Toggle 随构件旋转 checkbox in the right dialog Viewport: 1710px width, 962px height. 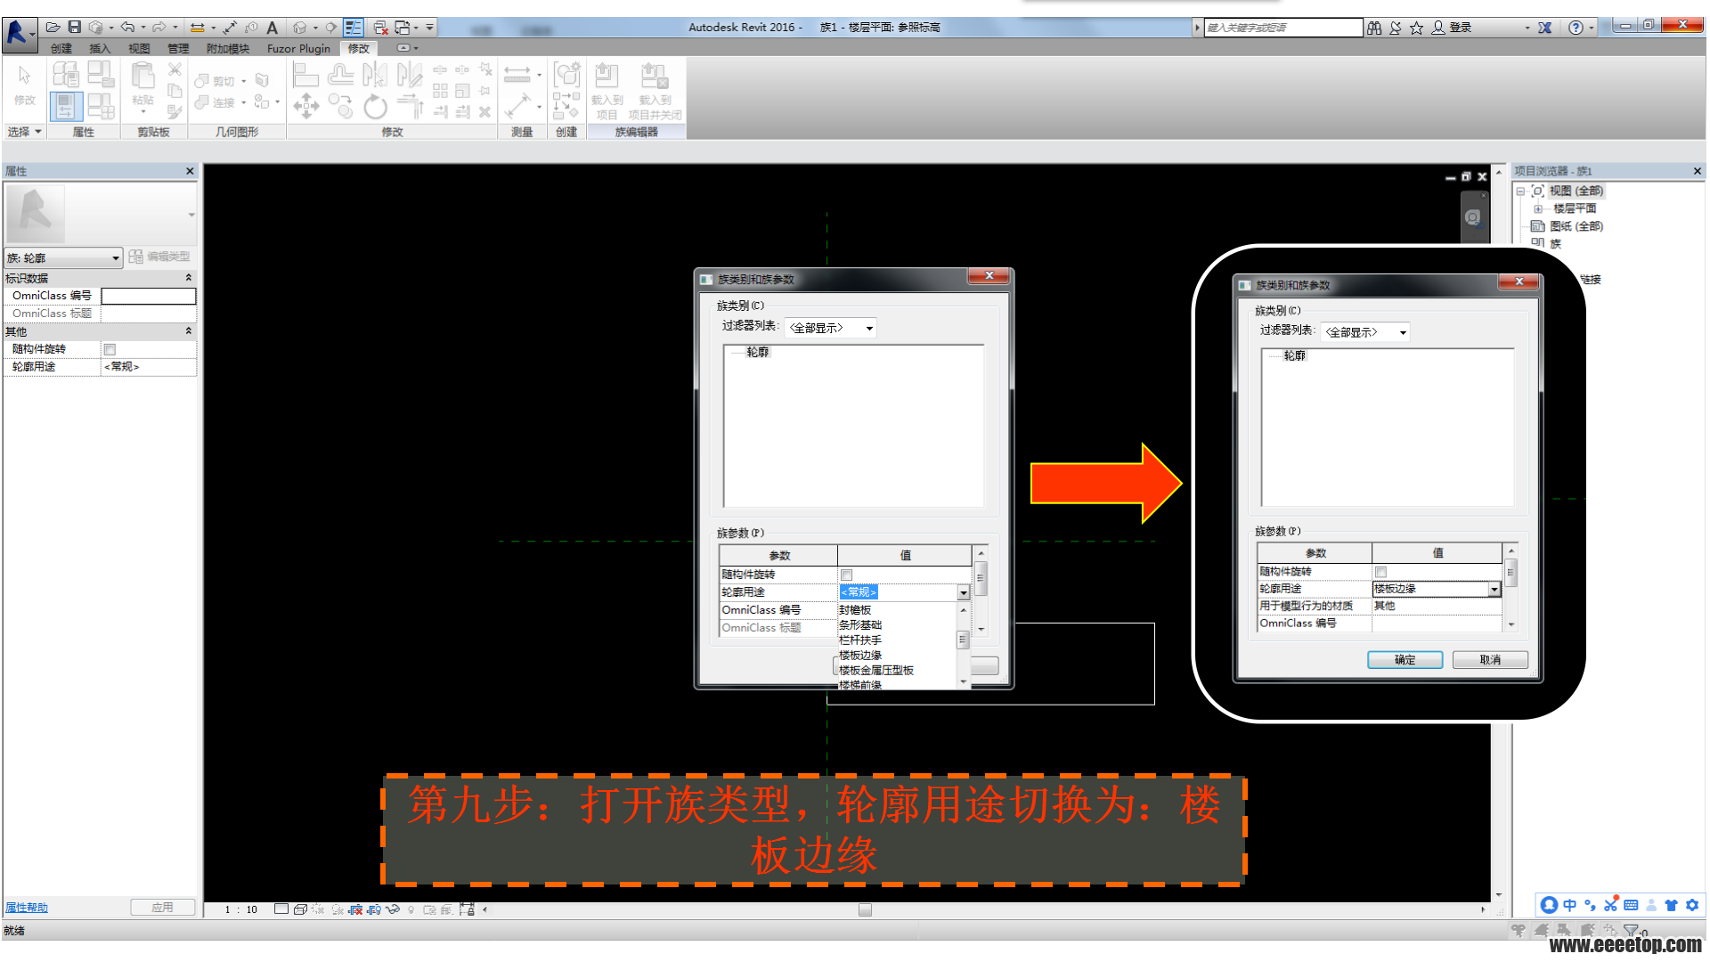1380,572
